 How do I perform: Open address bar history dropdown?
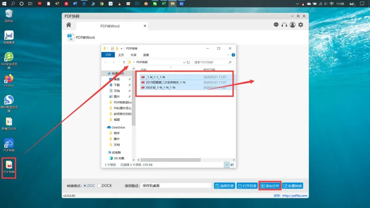(x=184, y=62)
